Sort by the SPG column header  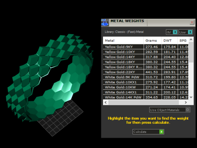(183, 41)
